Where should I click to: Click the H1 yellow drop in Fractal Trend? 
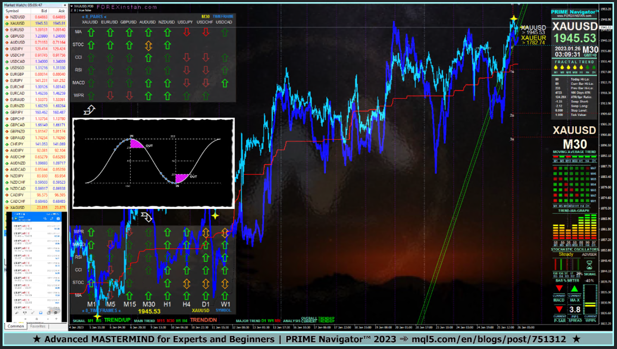[x=581, y=67]
